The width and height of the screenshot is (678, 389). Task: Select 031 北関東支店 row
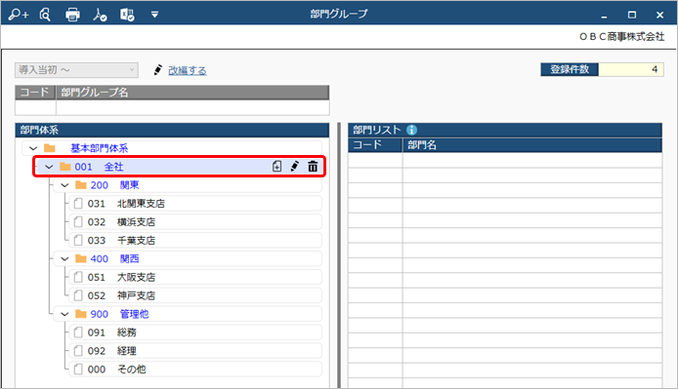[195, 204]
